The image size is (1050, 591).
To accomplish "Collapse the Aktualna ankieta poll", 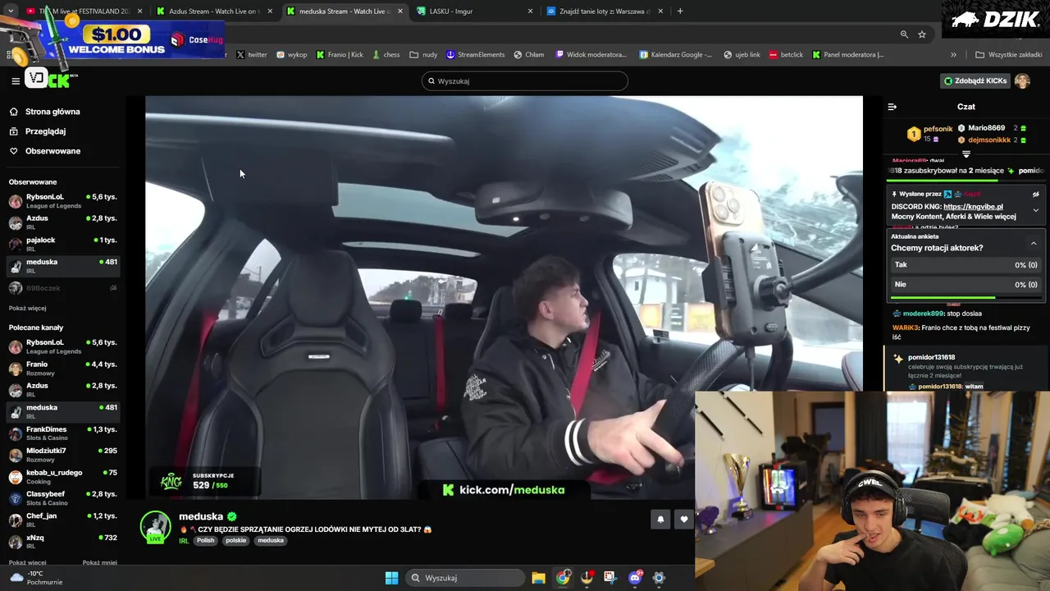I will pyautogui.click(x=1034, y=244).
